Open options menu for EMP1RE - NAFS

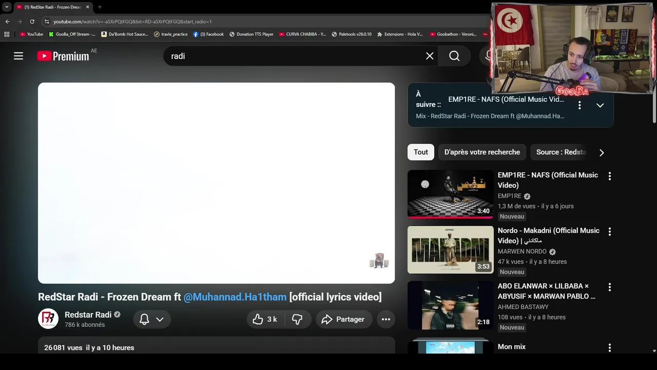point(609,176)
